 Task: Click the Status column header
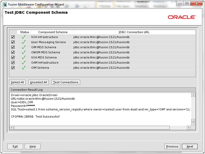tap(24, 32)
